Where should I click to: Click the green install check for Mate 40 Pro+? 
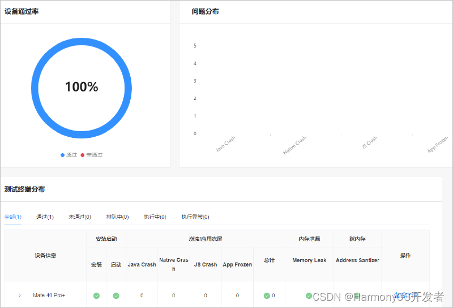click(x=96, y=296)
